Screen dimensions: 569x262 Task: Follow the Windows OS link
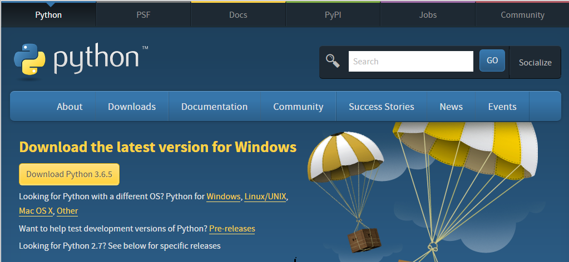[x=224, y=196]
